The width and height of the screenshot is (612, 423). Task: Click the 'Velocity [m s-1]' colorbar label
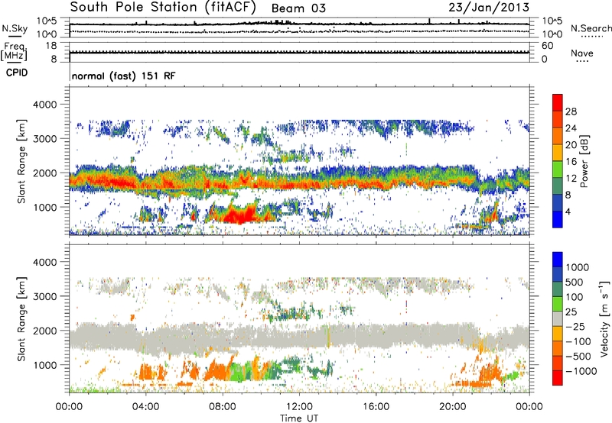pos(604,318)
